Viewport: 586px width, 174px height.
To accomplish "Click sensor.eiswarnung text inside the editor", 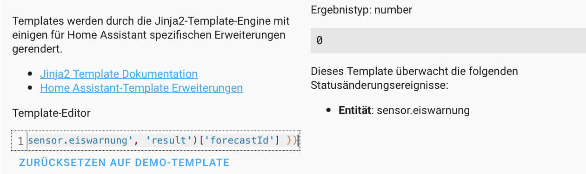I will [77, 140].
